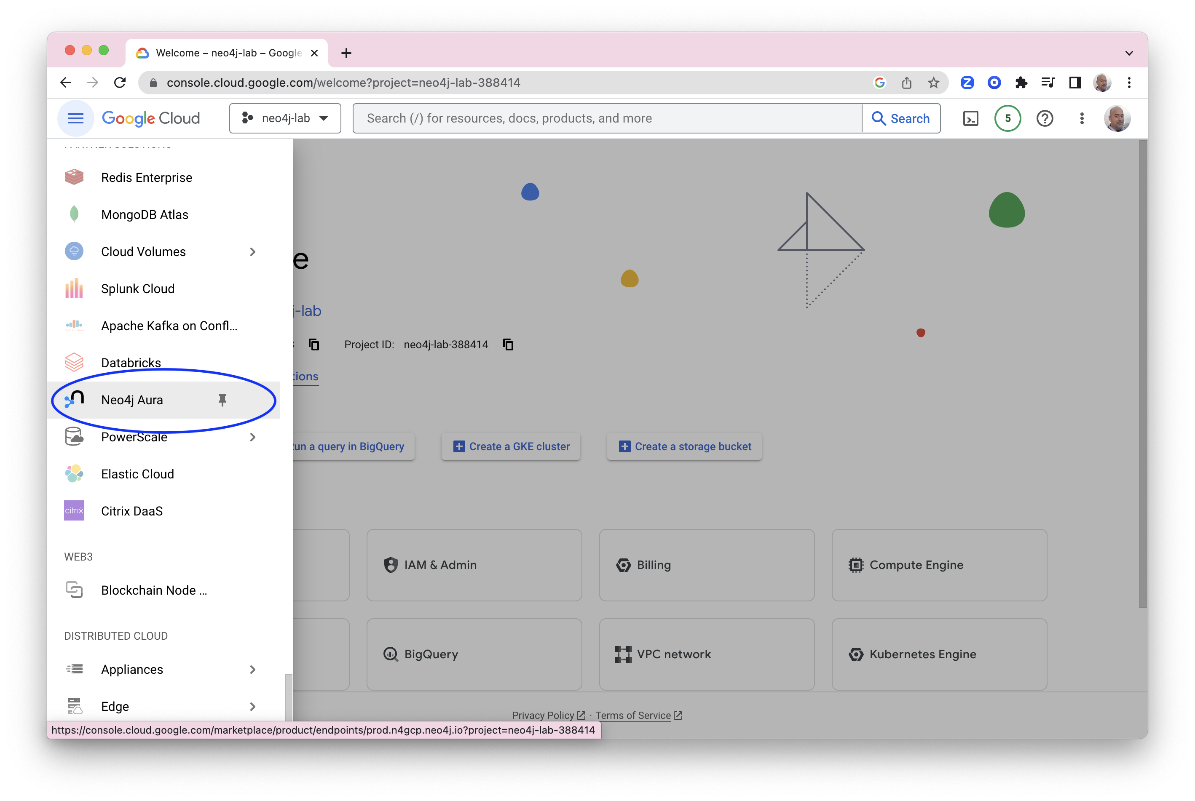The height and width of the screenshot is (801, 1195).
Task: Expand the PowerScale submenu arrow
Action: 252,437
